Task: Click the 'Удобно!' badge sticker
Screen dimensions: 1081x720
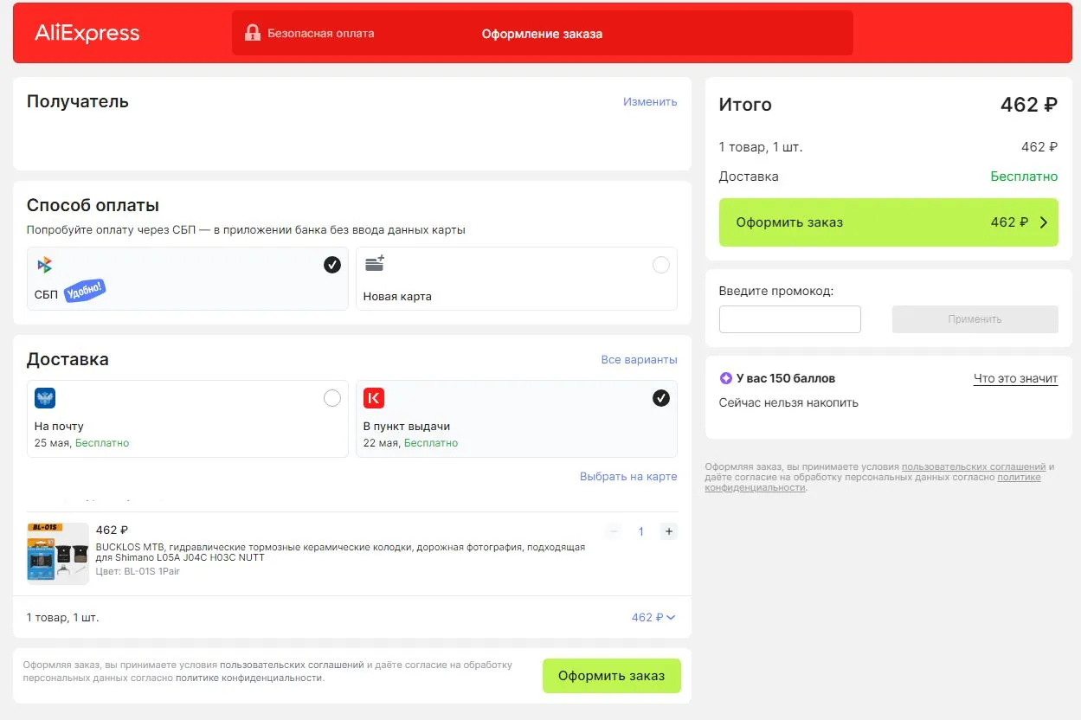Action: tap(85, 291)
